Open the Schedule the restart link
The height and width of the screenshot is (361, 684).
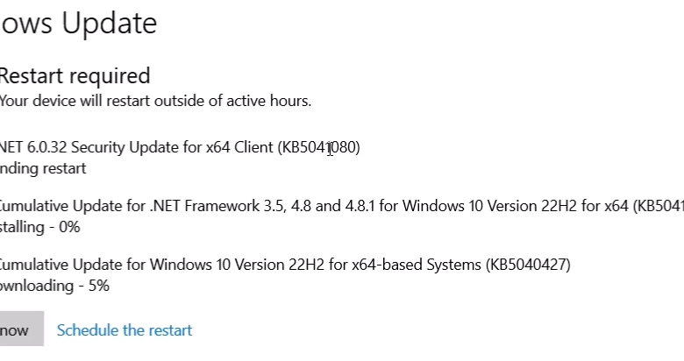point(124,330)
